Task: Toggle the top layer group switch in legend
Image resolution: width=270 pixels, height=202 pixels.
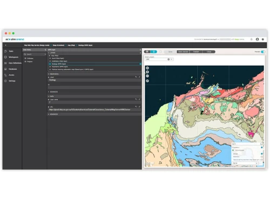Action: [262, 148]
